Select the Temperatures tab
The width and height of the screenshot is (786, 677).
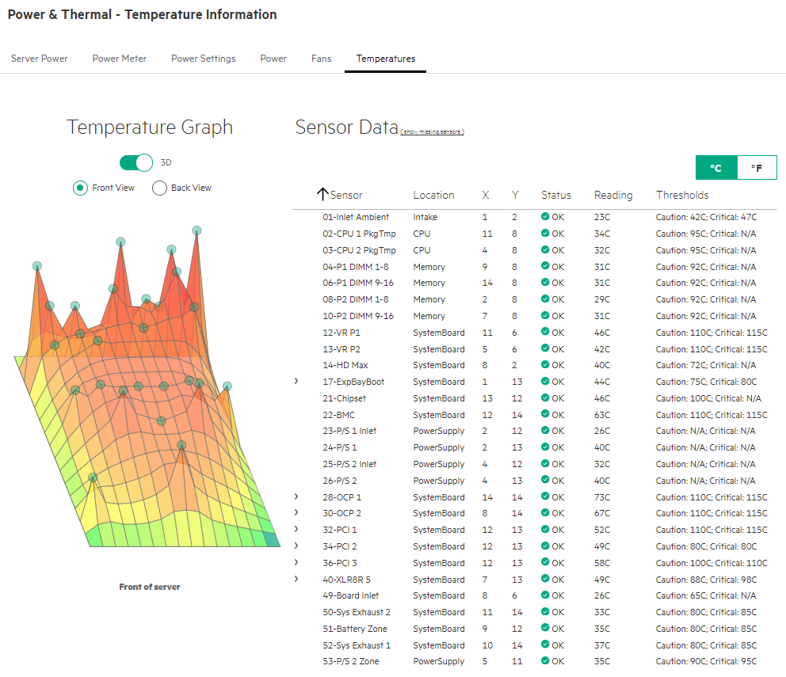tap(386, 59)
